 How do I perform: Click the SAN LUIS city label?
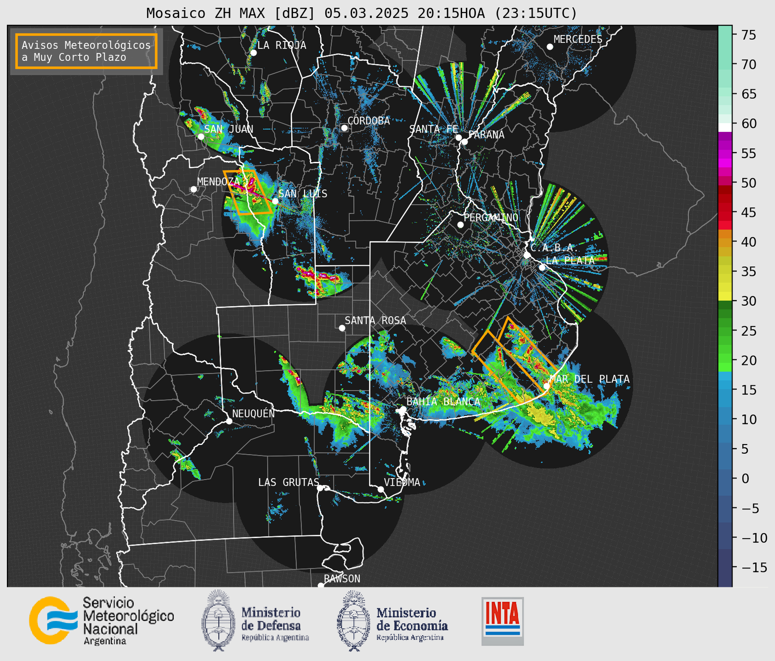(x=303, y=194)
